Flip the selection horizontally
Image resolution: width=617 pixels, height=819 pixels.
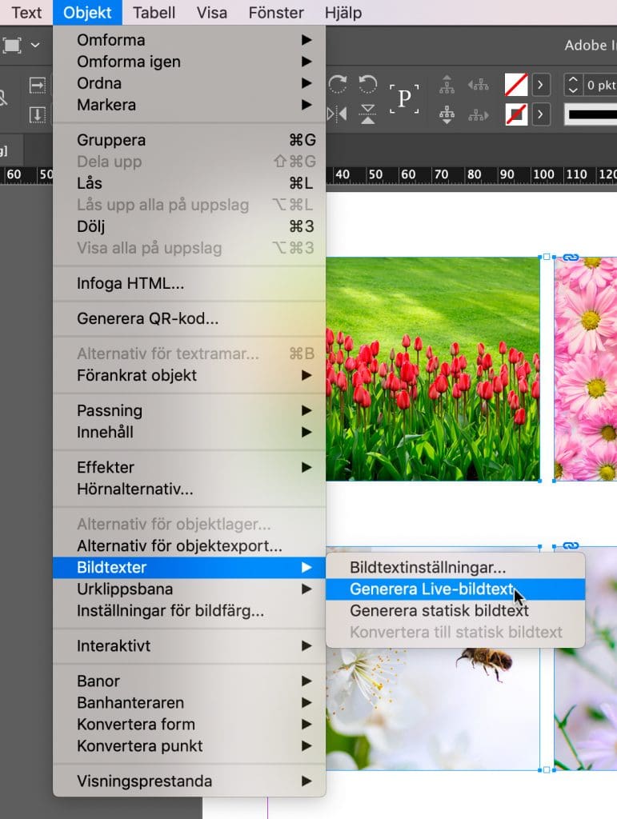click(x=337, y=114)
